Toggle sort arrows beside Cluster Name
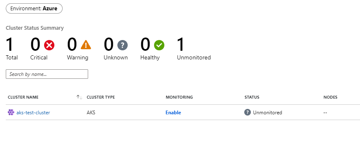This screenshot has width=360, height=151. tap(79, 97)
